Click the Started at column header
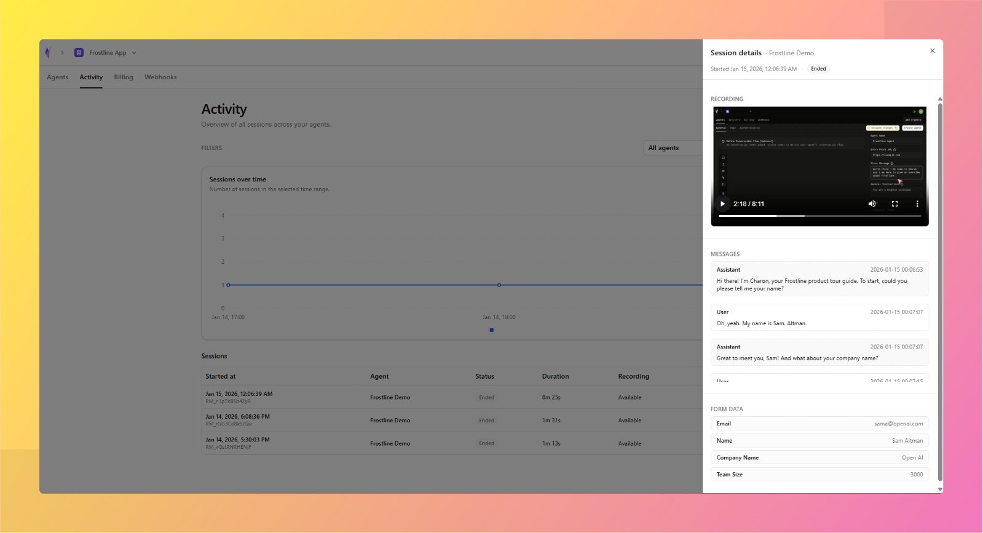The height and width of the screenshot is (533, 983). pos(220,376)
